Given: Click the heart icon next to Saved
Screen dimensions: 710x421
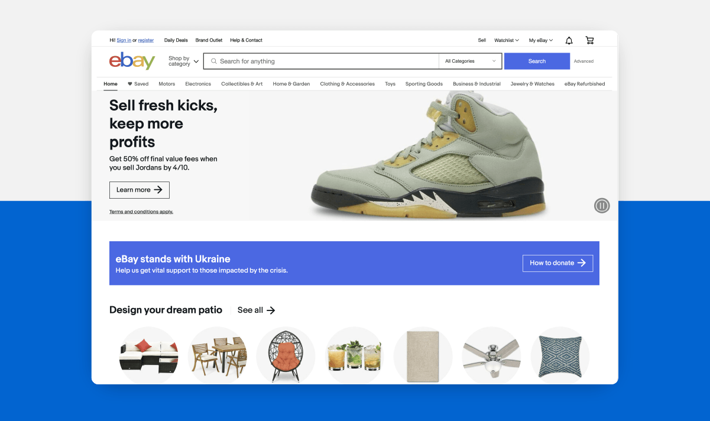Looking at the screenshot, I should [129, 83].
